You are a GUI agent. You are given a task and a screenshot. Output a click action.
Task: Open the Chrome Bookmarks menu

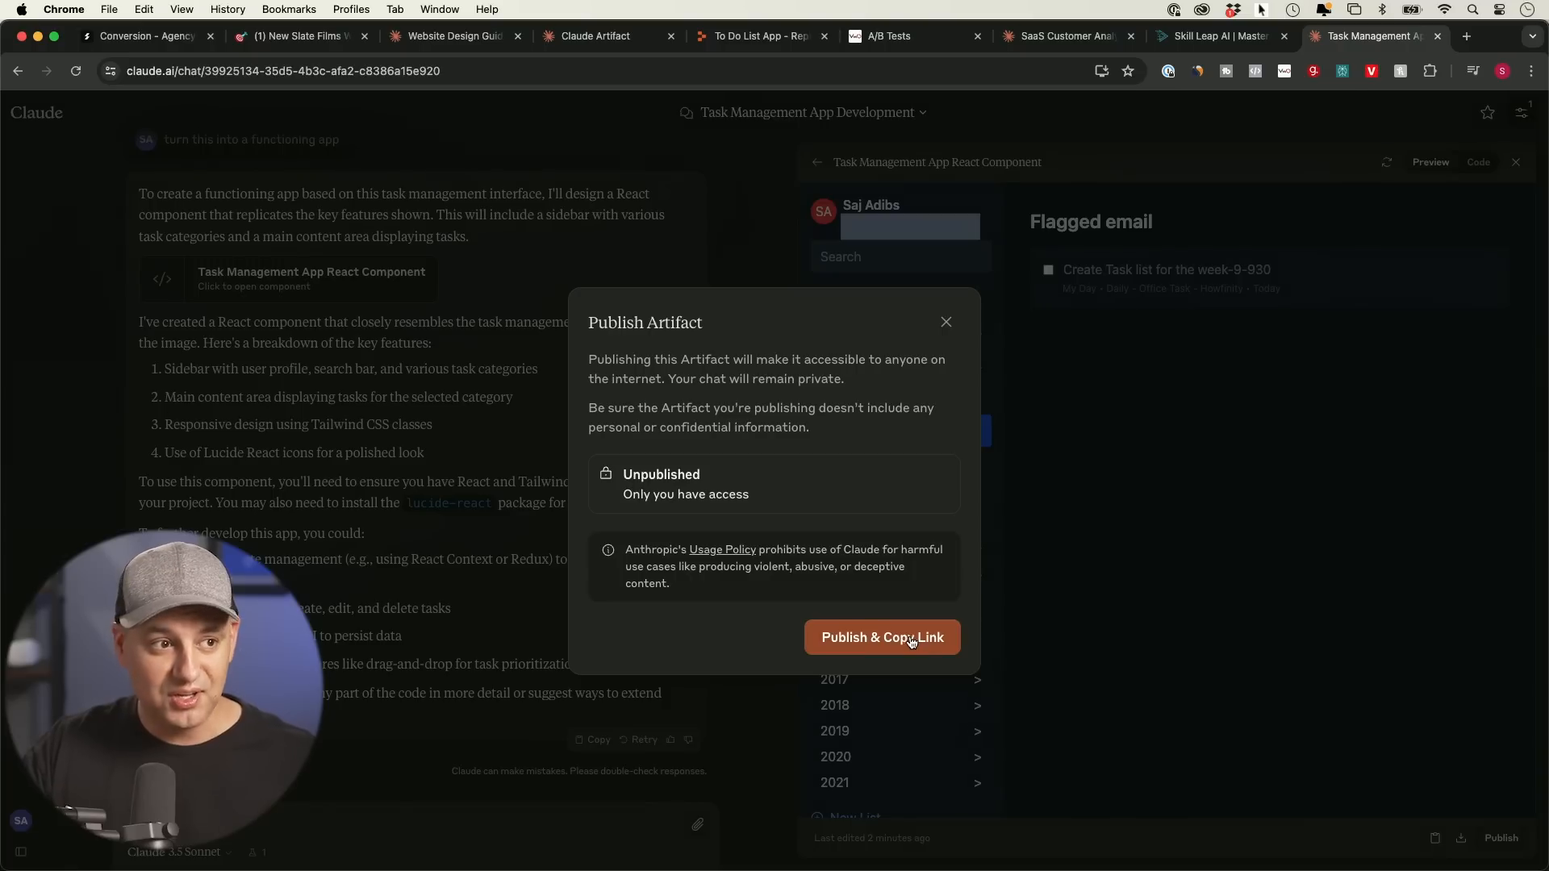point(289,10)
